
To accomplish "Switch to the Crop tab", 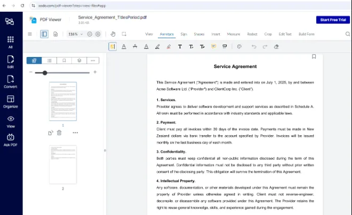I will 268,34.
